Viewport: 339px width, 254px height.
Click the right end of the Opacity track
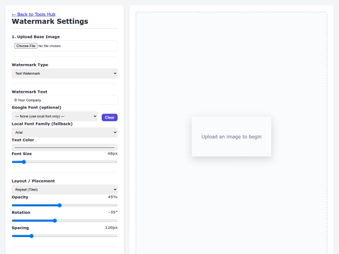pos(116,205)
